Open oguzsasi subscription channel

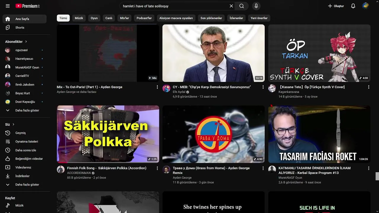[x=25, y=50]
